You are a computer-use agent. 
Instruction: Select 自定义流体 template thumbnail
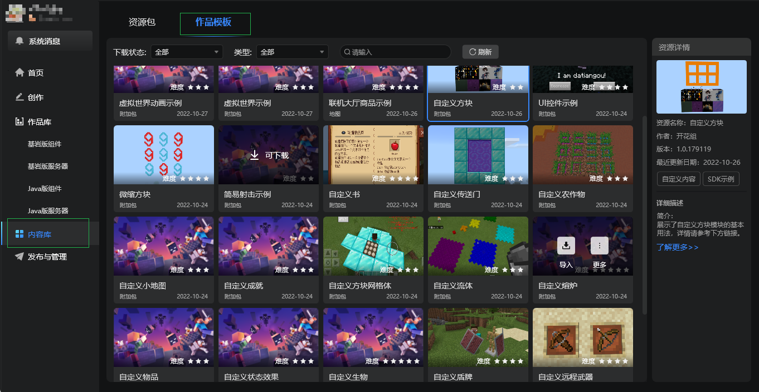[478, 246]
